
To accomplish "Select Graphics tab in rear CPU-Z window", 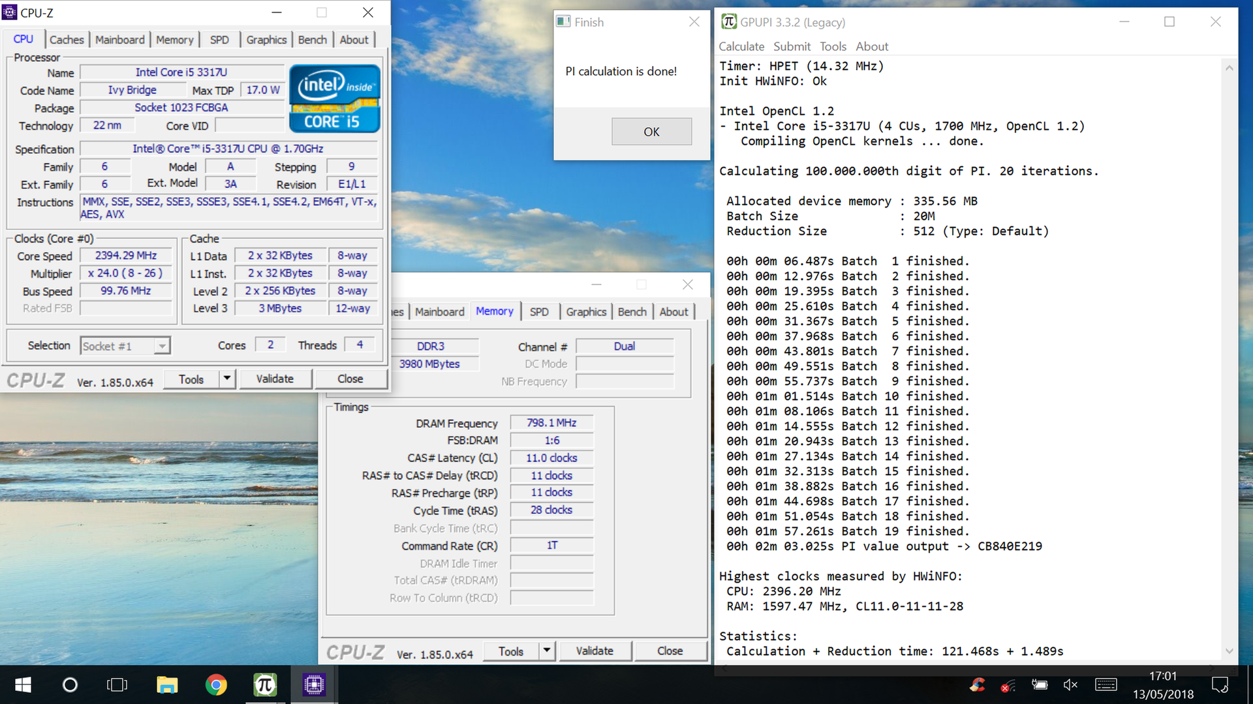I will [x=586, y=312].
